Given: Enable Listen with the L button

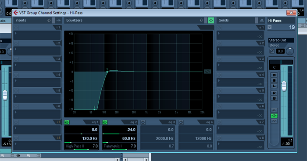Looking at the screenshot, I should 274,86.
